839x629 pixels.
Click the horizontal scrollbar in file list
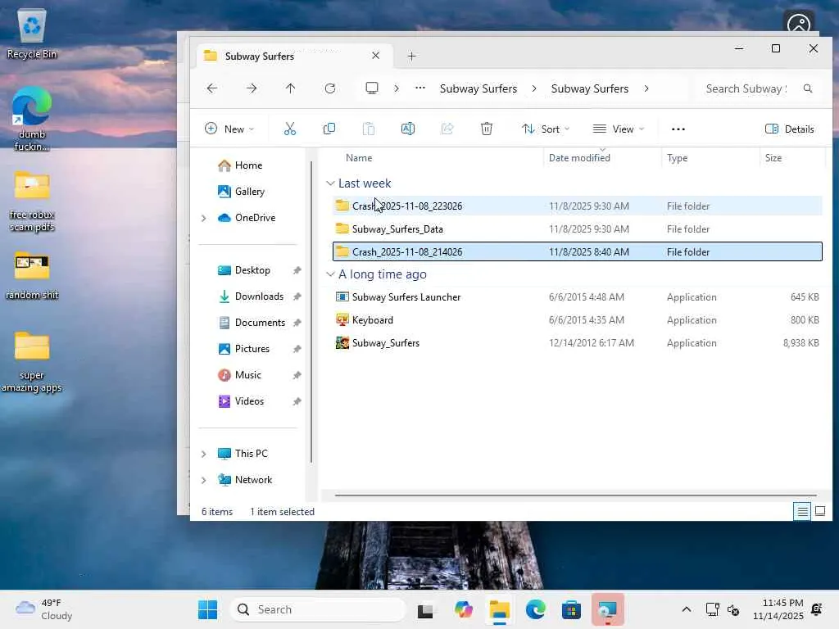(575, 496)
